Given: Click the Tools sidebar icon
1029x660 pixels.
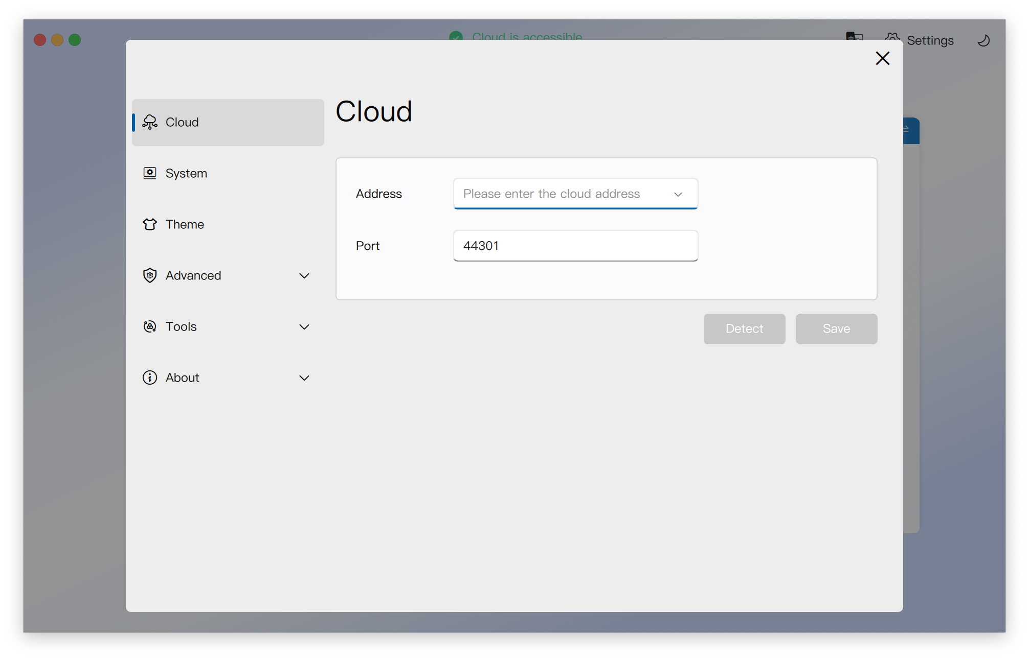Looking at the screenshot, I should point(150,326).
